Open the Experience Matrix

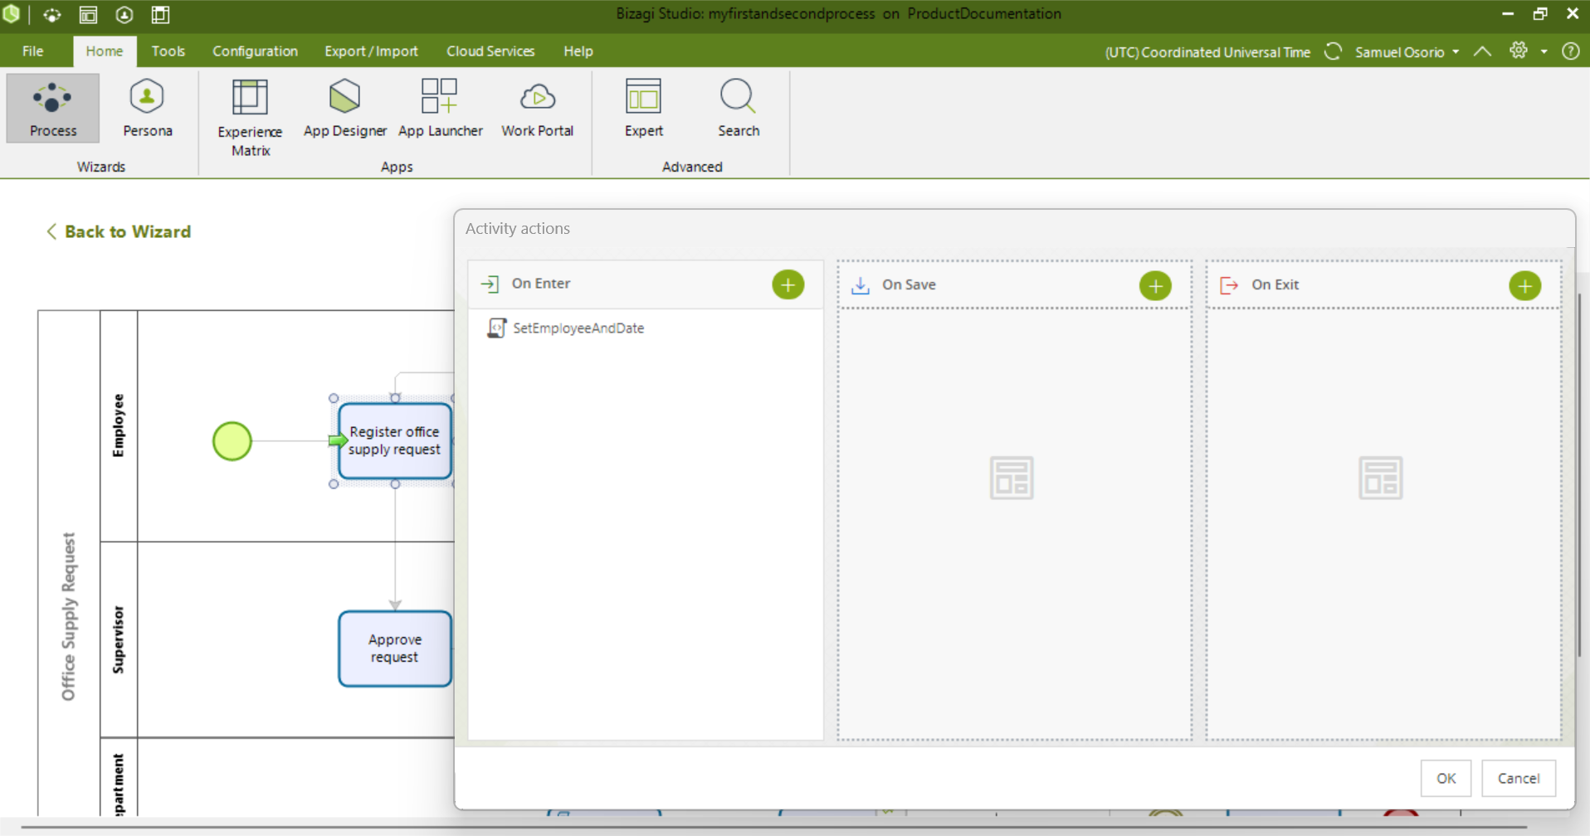click(250, 117)
